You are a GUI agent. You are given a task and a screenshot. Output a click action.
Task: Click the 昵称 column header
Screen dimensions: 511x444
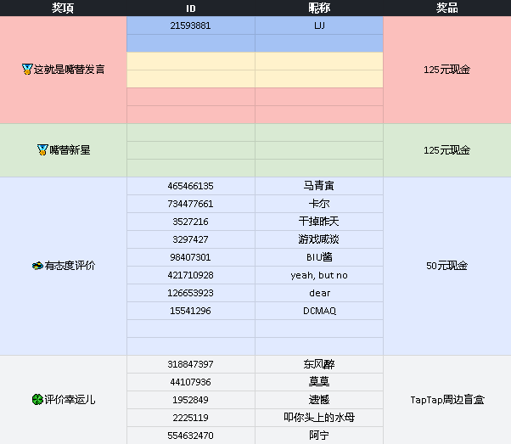click(319, 8)
